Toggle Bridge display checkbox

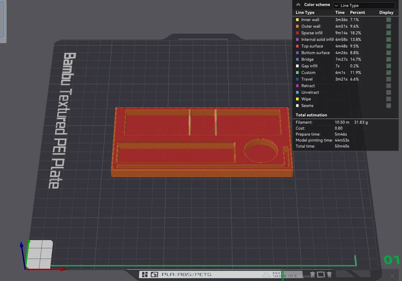pyautogui.click(x=389, y=59)
